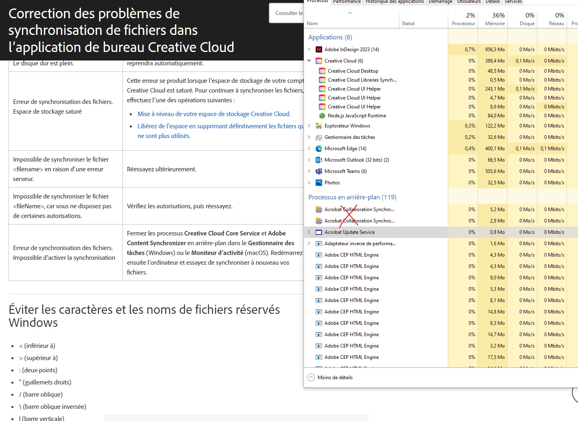The image size is (578, 421).
Task: Click the Adobe CEP HTML Engine 17,5 Mo icon
Action: tap(319, 357)
